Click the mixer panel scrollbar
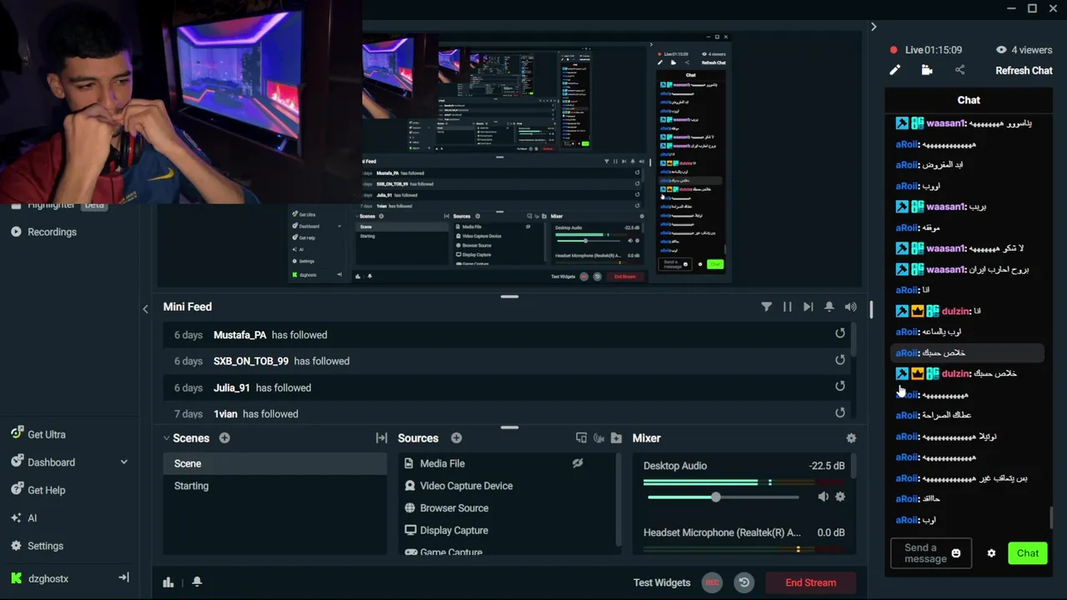The height and width of the screenshot is (600, 1067). coord(854,467)
